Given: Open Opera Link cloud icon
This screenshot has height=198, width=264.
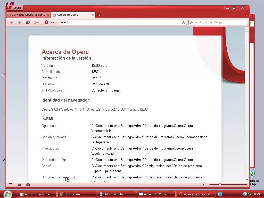Looking at the screenshot, I should pyautogui.click(x=19, y=185).
